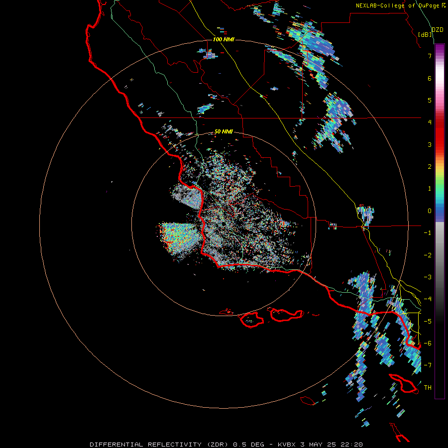Select the 100 NMI range ring label
The image size is (448, 448).
coord(224,39)
